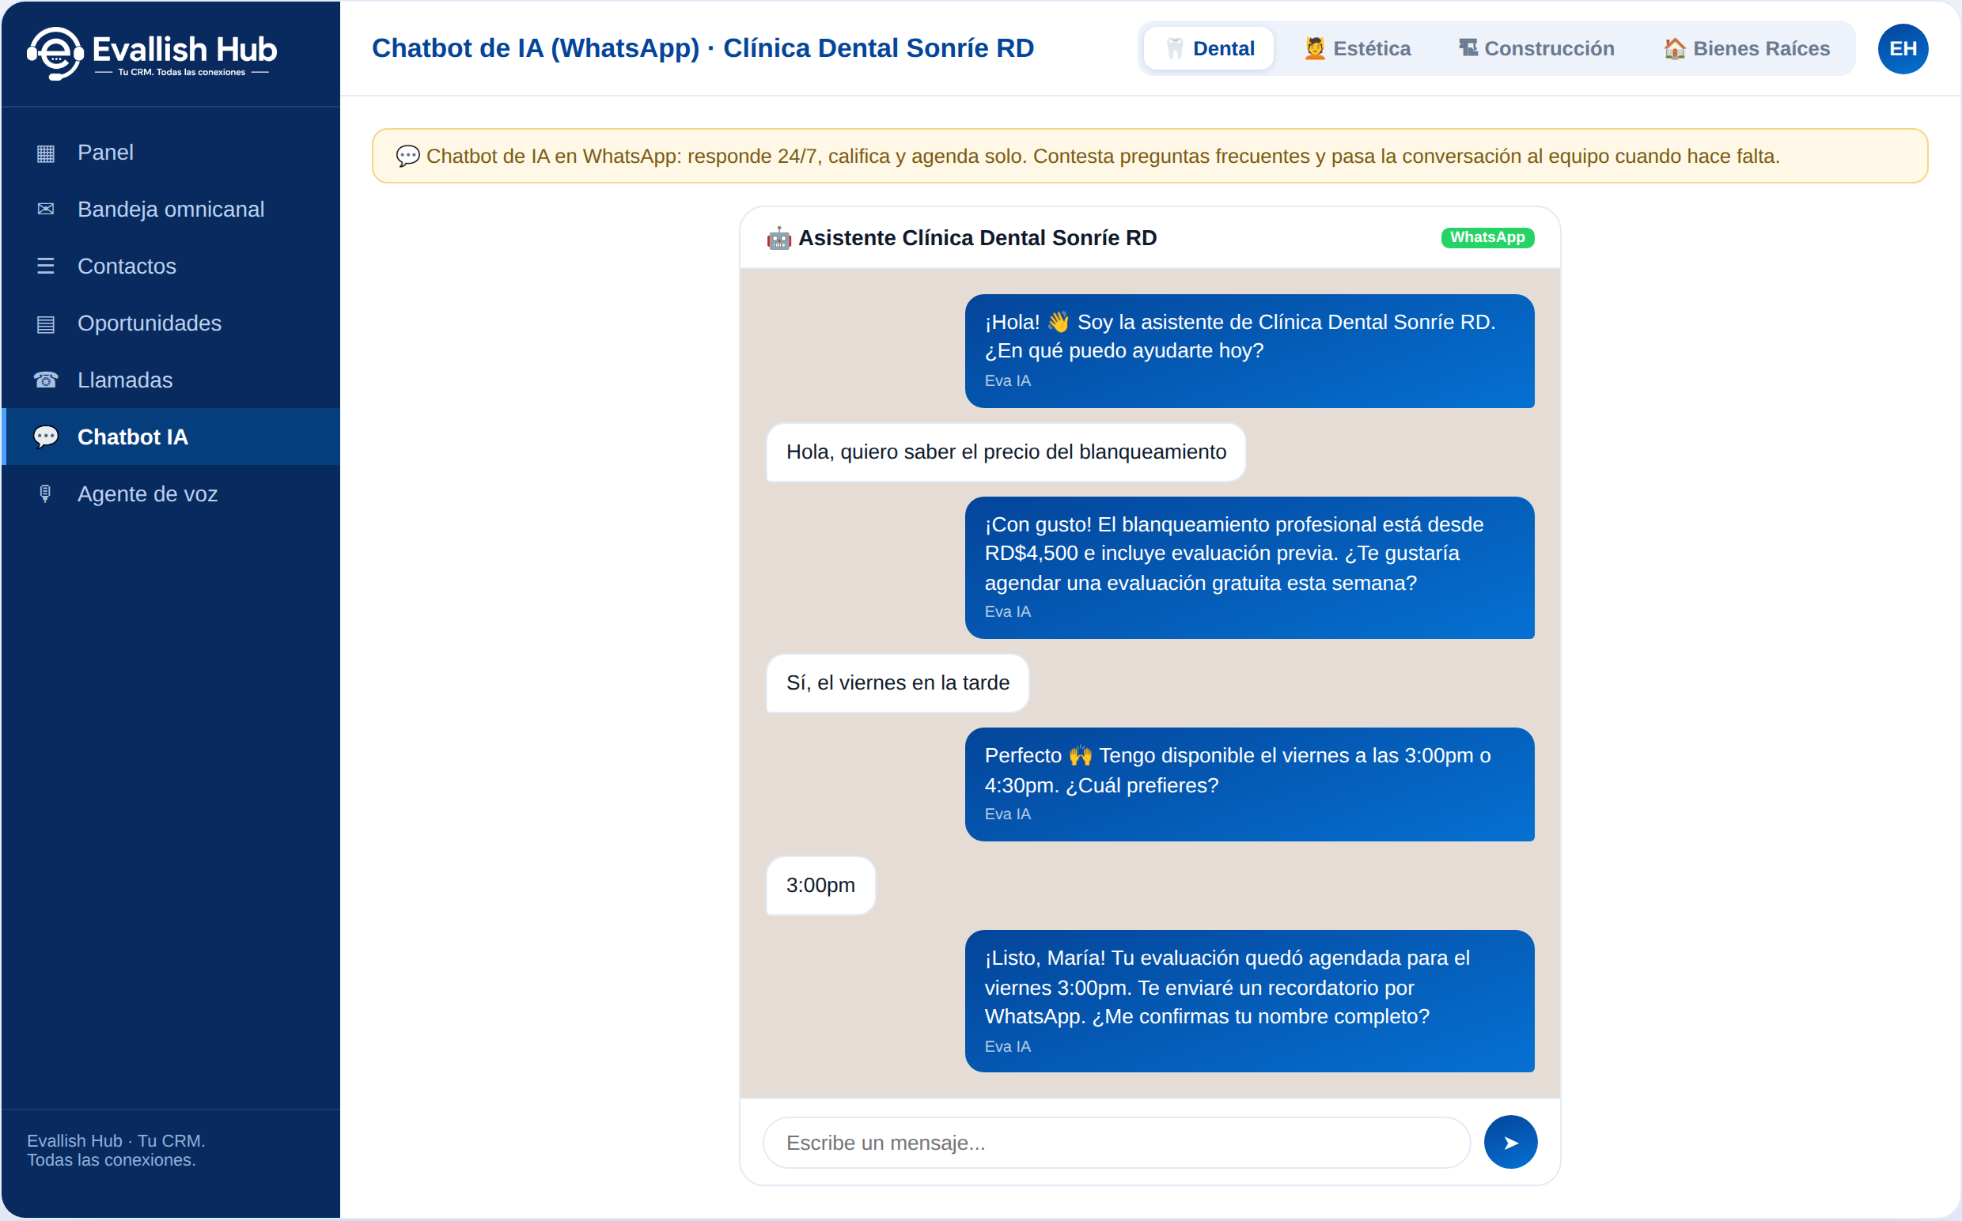Click the Perfecto viernes availability bubble
The height and width of the screenshot is (1221, 1962).
tap(1248, 784)
